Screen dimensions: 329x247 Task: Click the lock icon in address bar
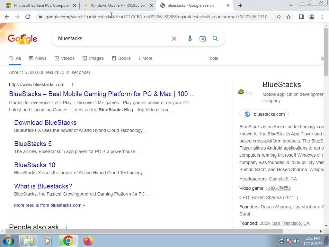[x=40, y=17]
